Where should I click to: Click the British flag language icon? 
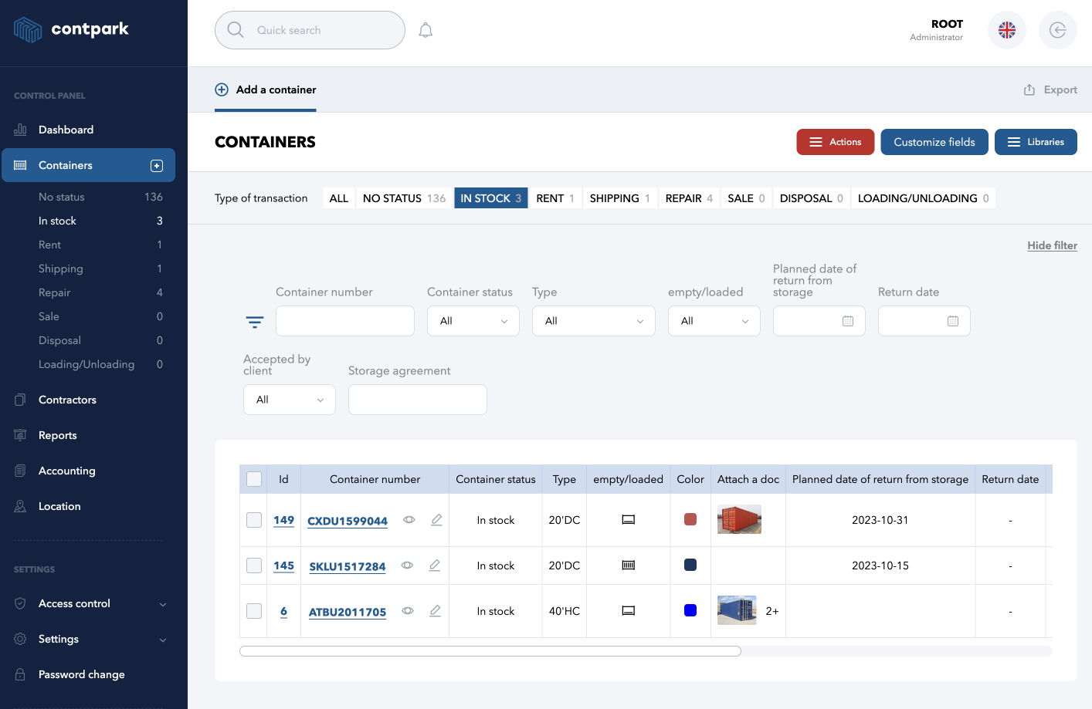click(x=1006, y=29)
